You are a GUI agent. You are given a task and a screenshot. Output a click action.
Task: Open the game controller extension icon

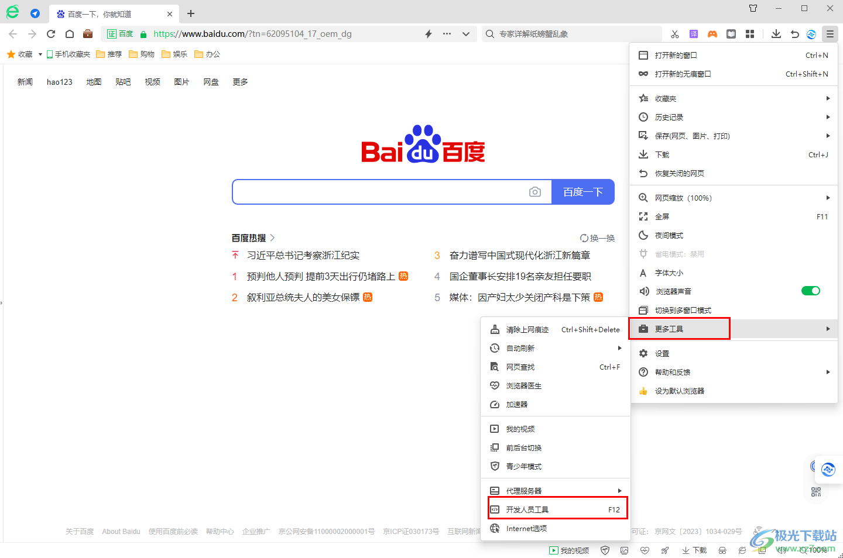[712, 34]
